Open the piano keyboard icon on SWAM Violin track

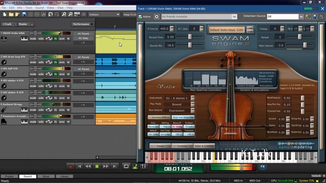[24, 39]
